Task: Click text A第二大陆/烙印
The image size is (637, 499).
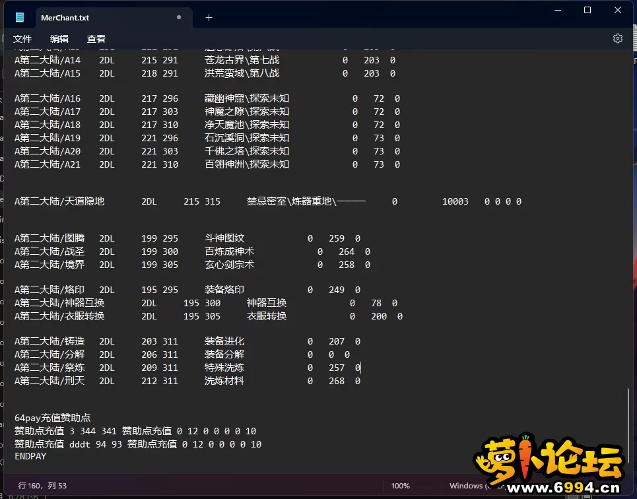Action: click(50, 290)
